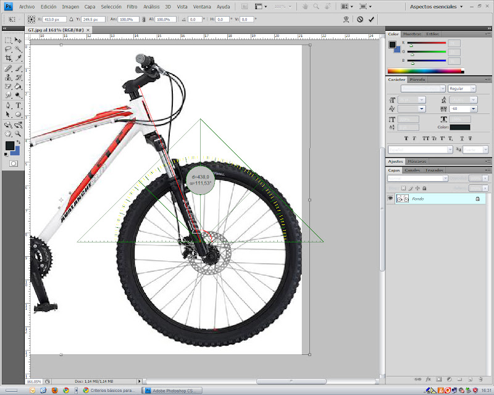Cancel the transform with the circle-slash icon
Screen dimensions: 494x395
tap(360, 19)
